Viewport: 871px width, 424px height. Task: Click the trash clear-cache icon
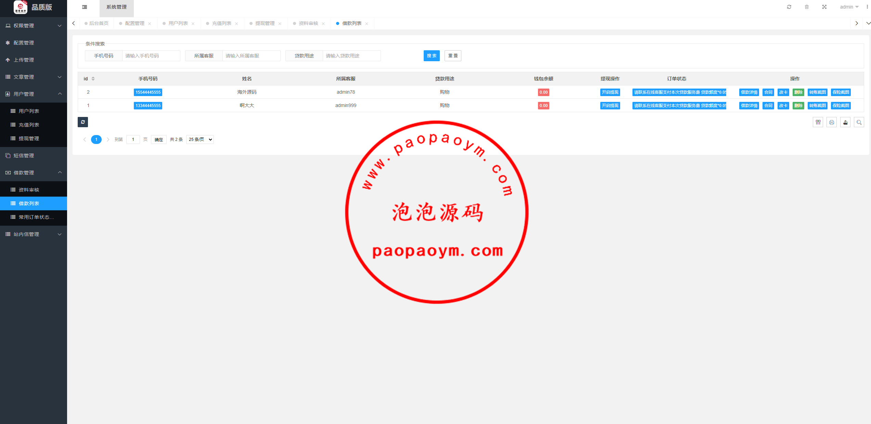pyautogui.click(x=807, y=7)
